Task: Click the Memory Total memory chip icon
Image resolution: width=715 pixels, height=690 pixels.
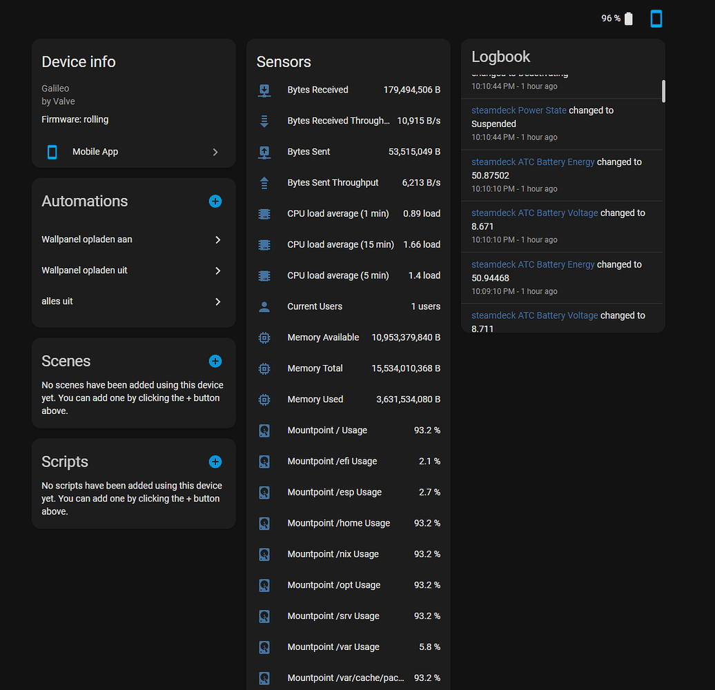Action: pyautogui.click(x=264, y=368)
